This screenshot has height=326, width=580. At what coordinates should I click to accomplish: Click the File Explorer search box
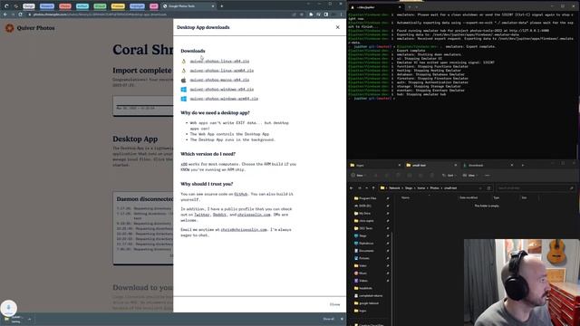click(535, 188)
